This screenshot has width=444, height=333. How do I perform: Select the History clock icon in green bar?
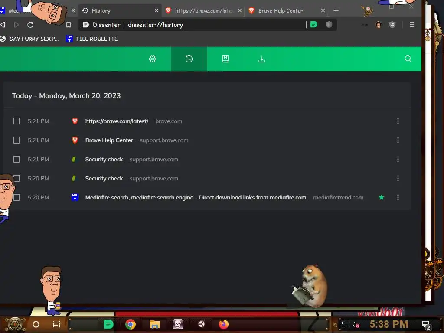click(189, 59)
